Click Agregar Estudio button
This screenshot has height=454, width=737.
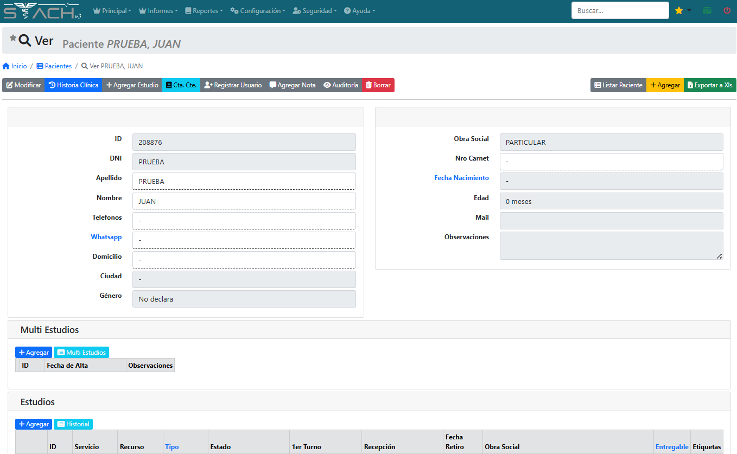132,85
